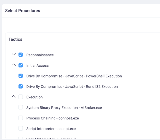Enable the AtBroker.exe procedure checkbox

click(x=21, y=107)
